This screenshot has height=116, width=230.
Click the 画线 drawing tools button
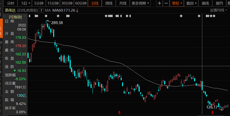coord(205,3)
